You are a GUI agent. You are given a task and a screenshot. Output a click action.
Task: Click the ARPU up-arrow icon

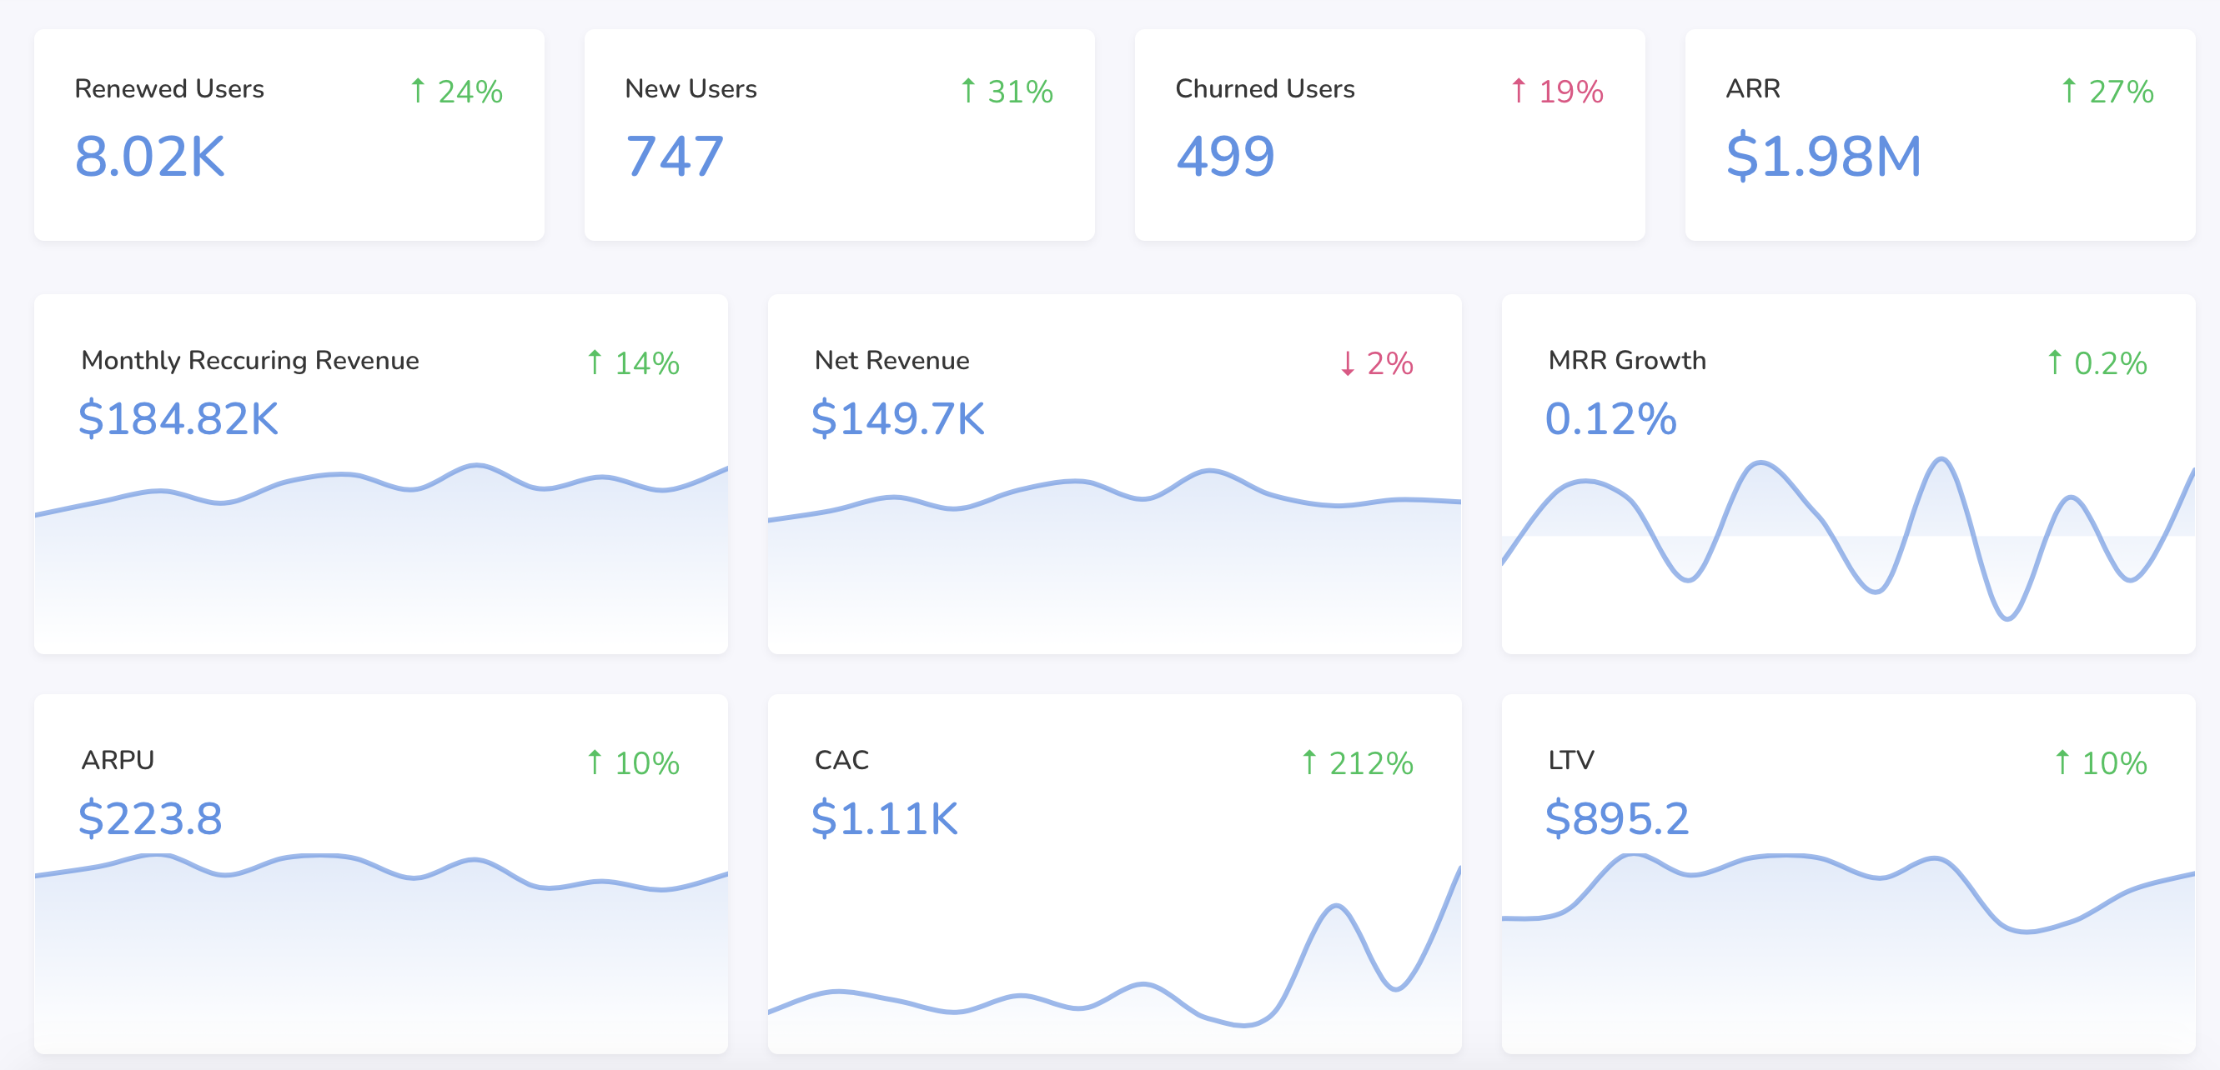pos(594,762)
